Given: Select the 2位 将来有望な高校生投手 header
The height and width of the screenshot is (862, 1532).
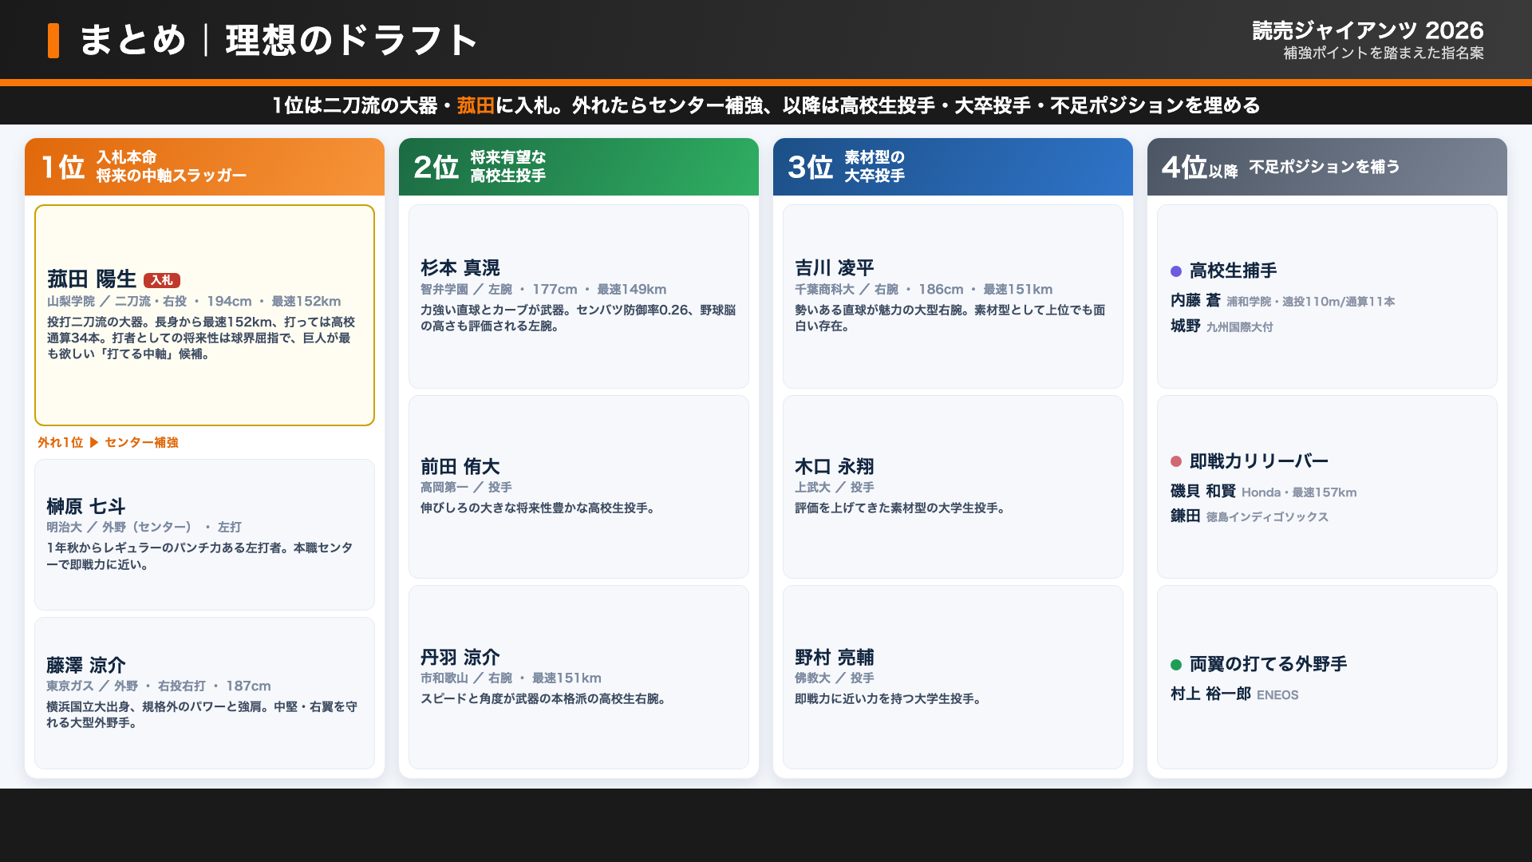Looking at the screenshot, I should [x=578, y=167].
